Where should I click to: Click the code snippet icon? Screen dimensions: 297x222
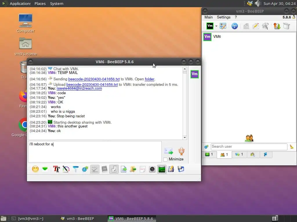tap(143, 169)
